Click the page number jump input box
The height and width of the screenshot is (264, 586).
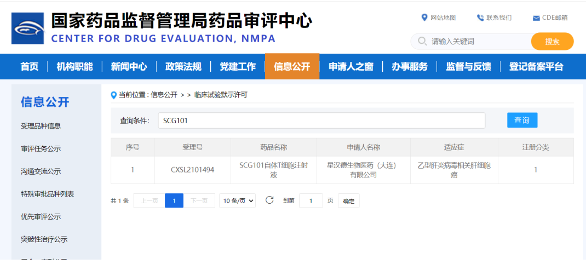pos(311,201)
